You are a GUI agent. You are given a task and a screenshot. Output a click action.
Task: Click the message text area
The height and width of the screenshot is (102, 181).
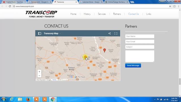click(140, 56)
